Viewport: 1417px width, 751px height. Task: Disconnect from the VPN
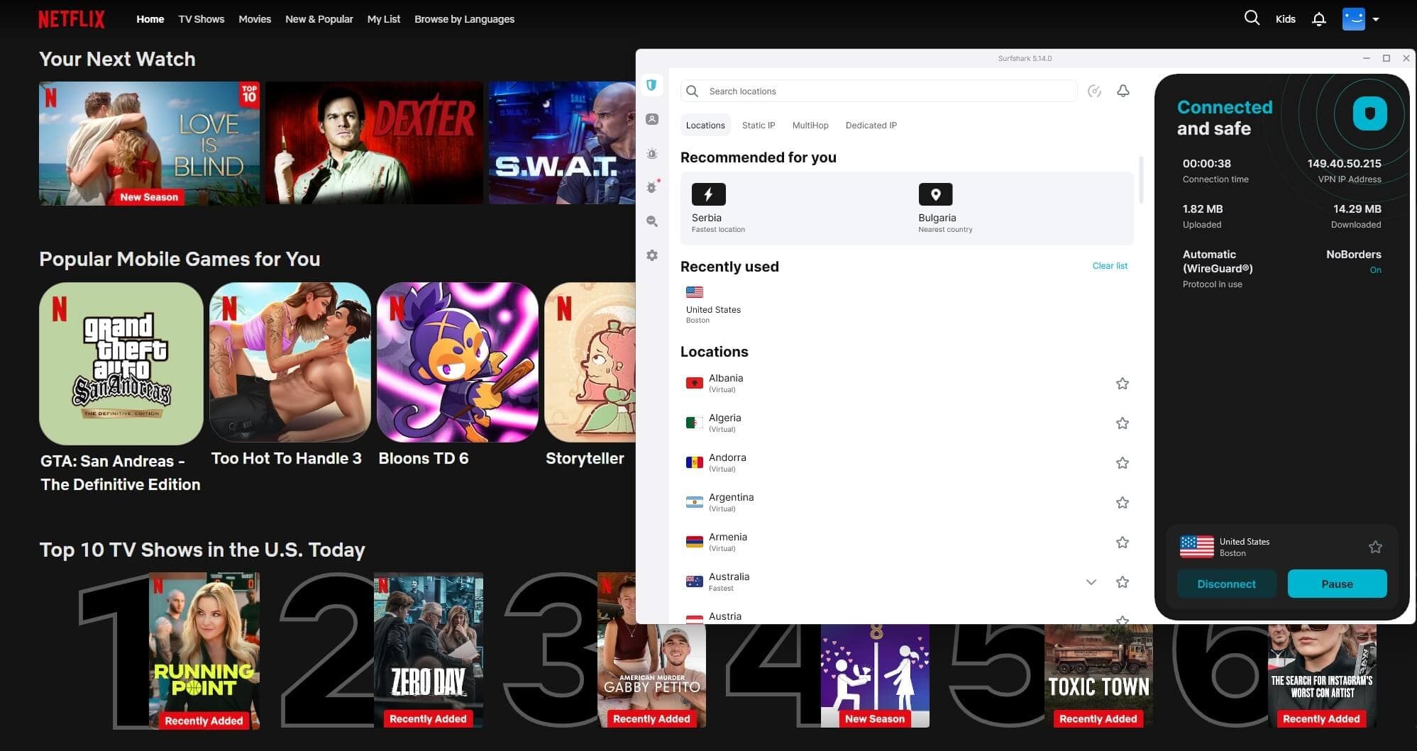point(1226,584)
